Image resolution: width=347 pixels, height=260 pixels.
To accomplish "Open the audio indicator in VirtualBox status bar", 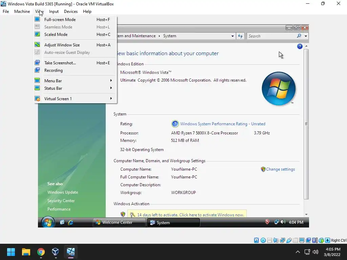I will 276,240.
